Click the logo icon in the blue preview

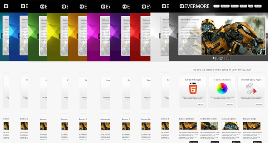point(23,6)
